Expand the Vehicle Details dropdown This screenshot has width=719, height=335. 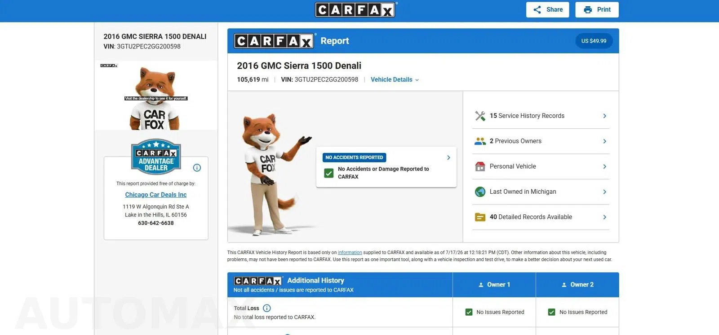point(395,79)
